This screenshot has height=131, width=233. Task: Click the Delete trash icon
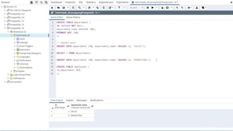tap(103, 8)
